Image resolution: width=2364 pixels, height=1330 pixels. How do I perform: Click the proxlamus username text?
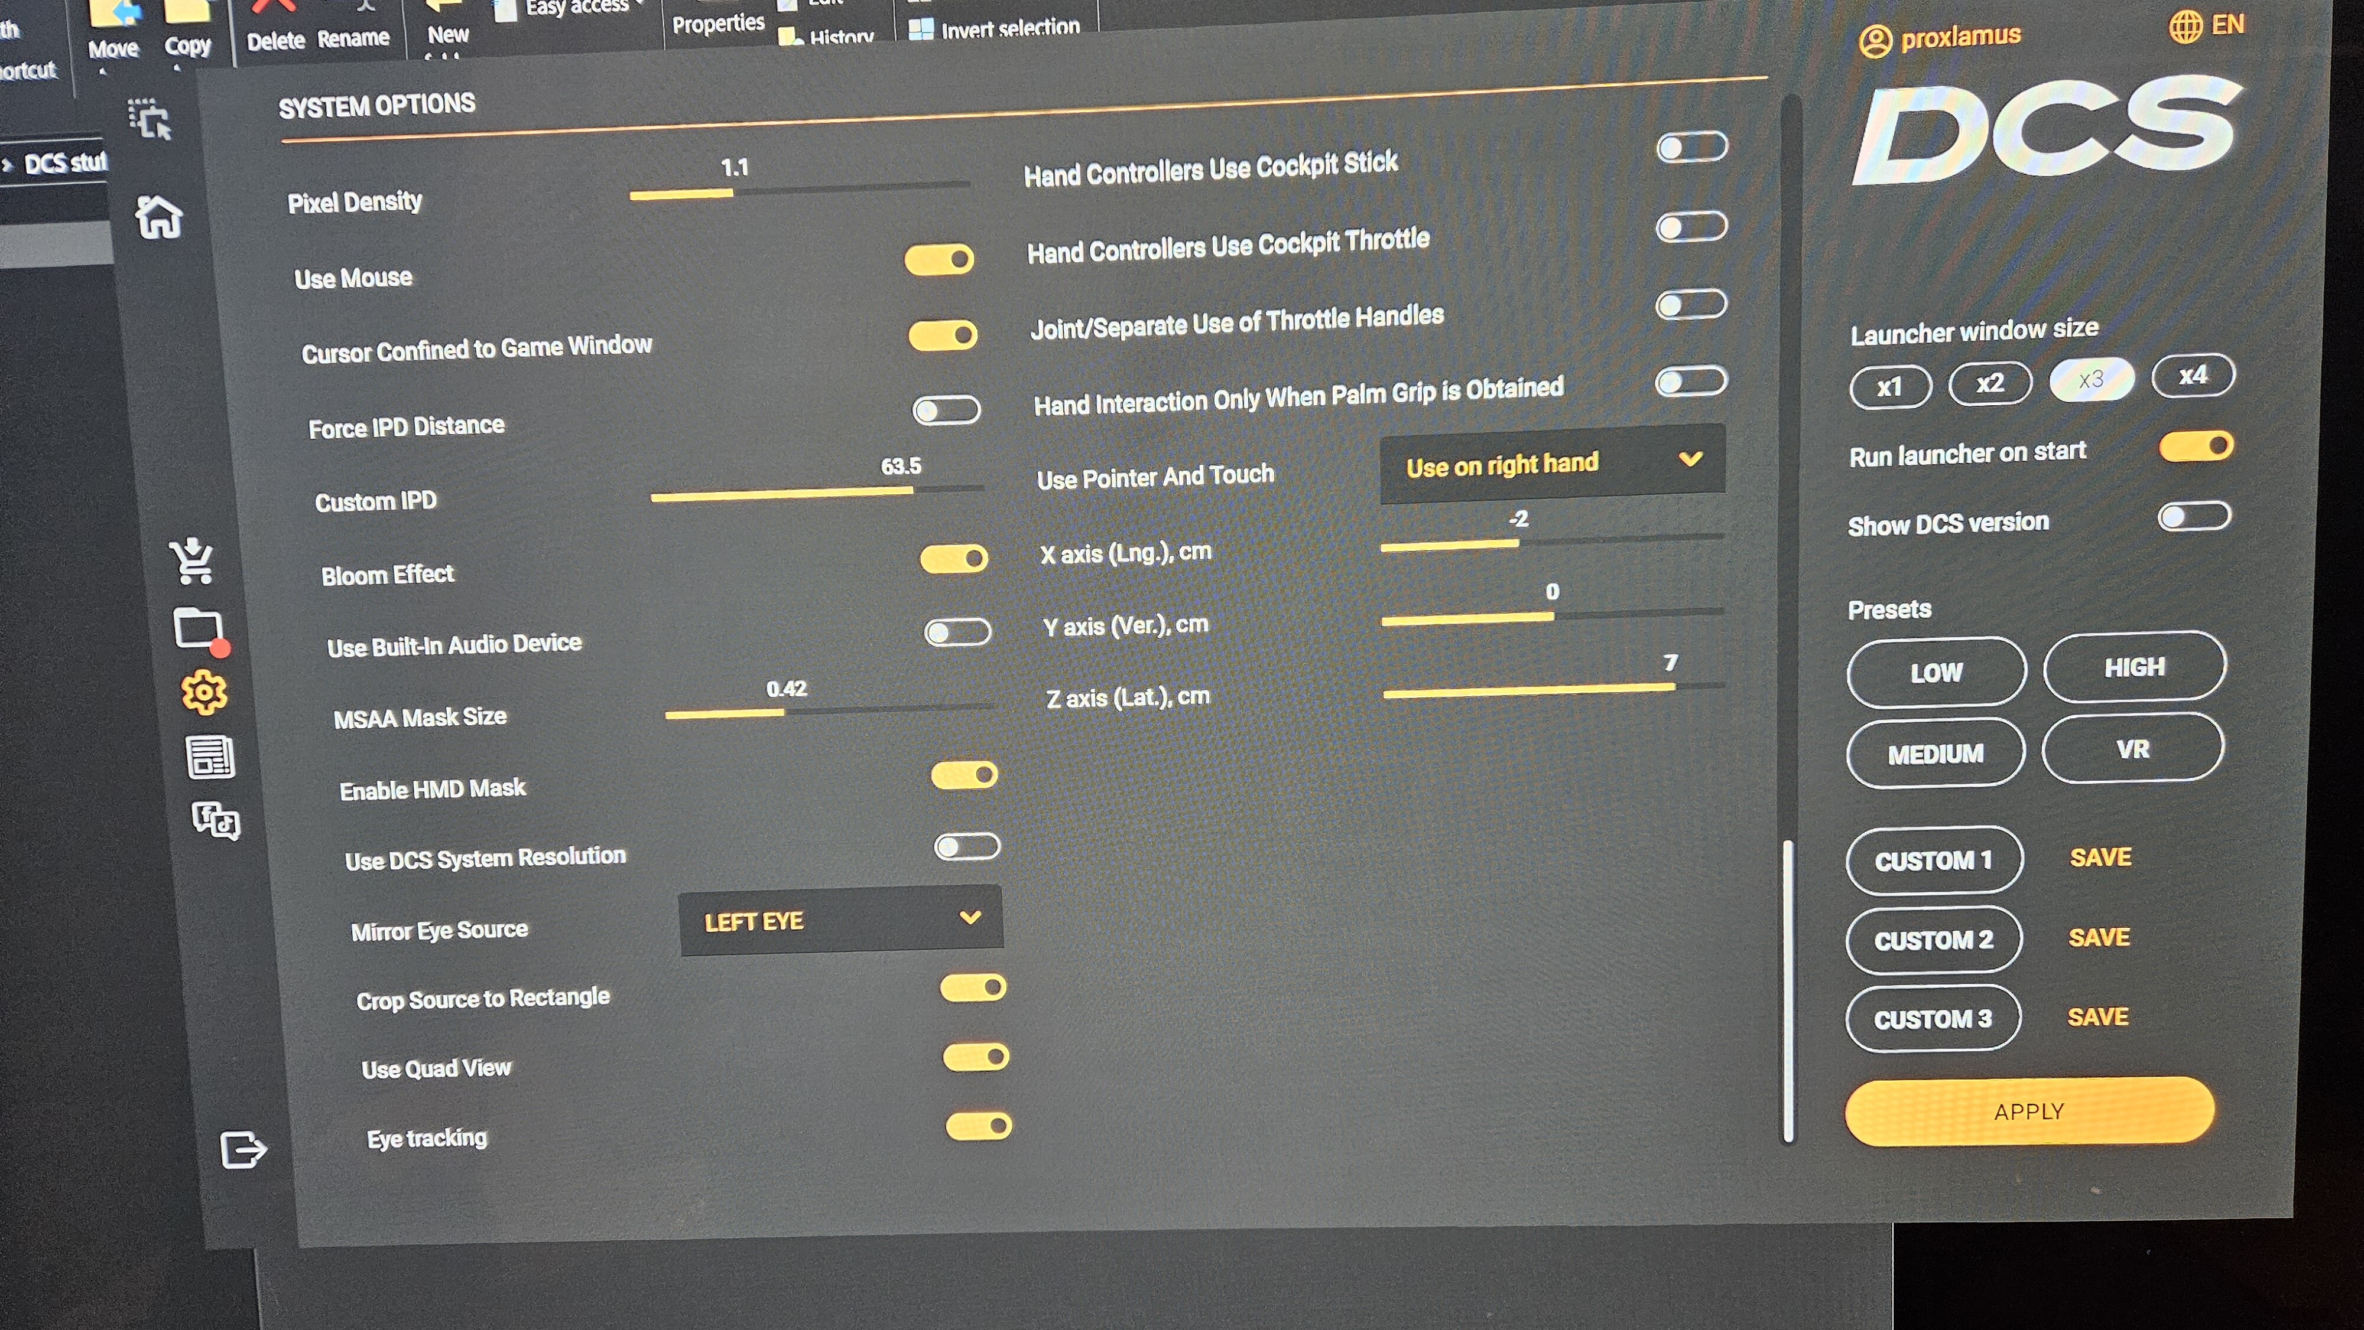coord(1961,37)
